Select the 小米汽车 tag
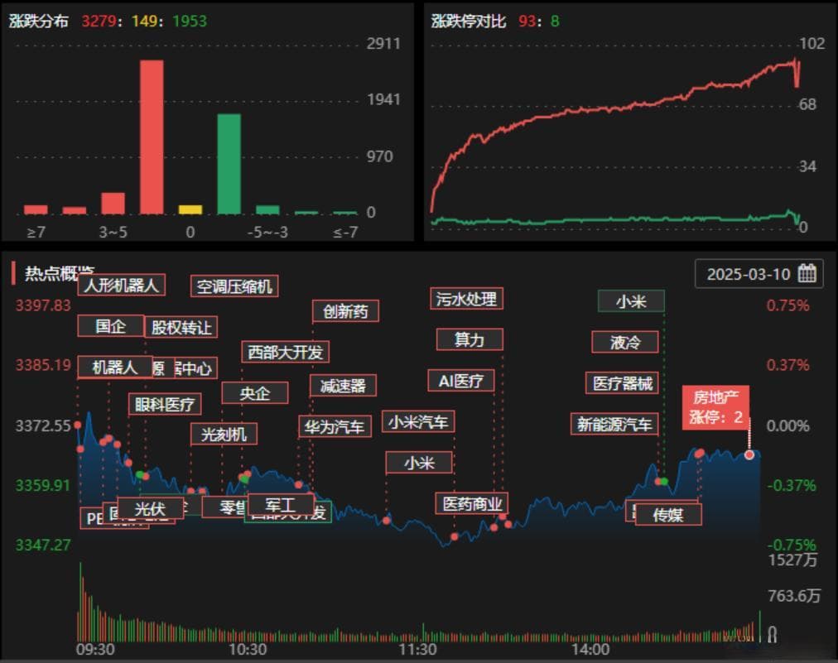This screenshot has width=838, height=663. (418, 421)
